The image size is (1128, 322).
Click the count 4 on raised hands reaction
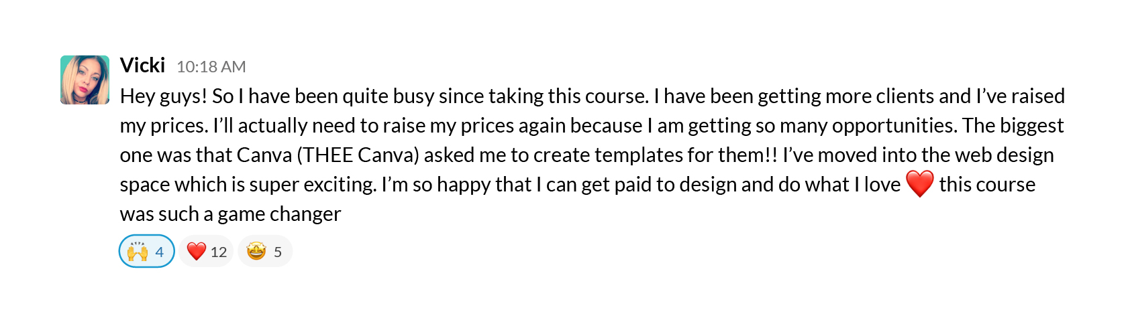tap(160, 252)
